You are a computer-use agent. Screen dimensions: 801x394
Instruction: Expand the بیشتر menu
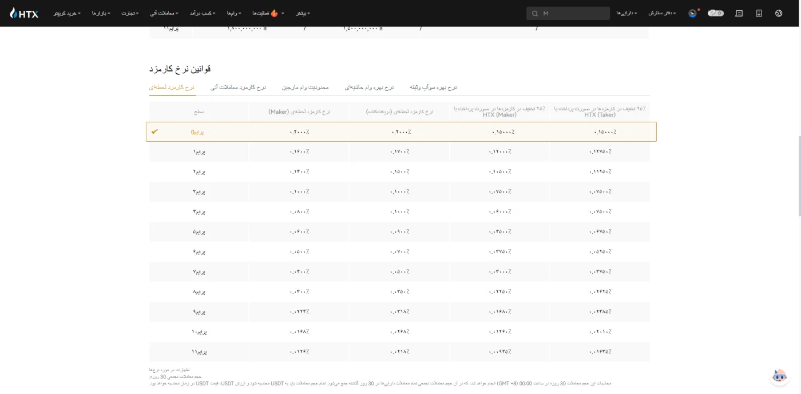[303, 13]
